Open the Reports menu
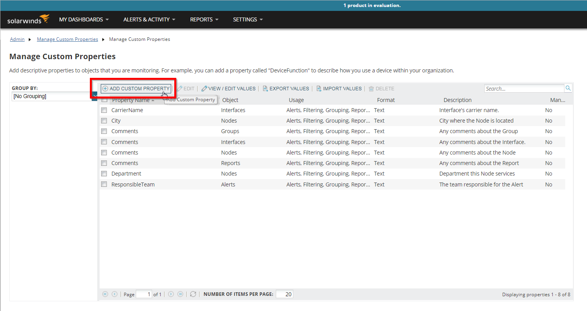The image size is (587, 311). (x=204, y=19)
